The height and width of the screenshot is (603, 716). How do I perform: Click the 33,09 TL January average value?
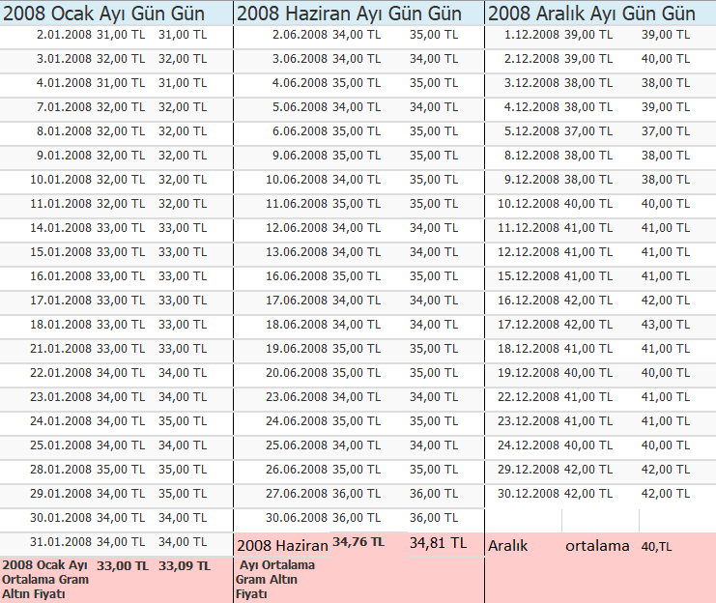tap(185, 566)
